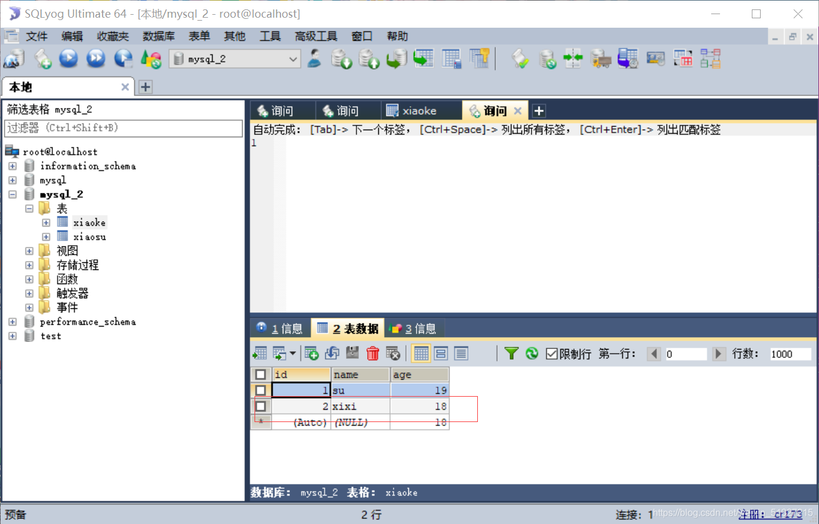Add a new query tab with plus
Image resolution: width=819 pixels, height=524 pixels.
(x=539, y=111)
